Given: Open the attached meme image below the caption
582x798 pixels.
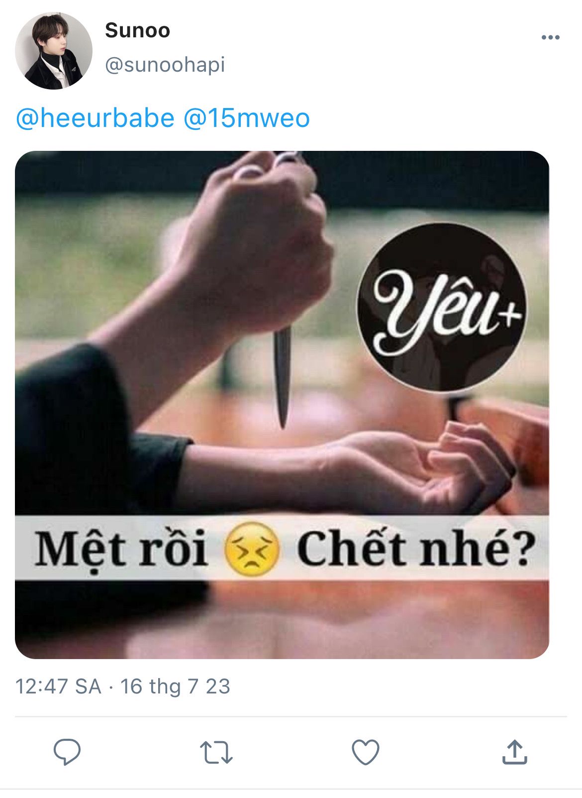Looking at the screenshot, I should tap(282, 405).
